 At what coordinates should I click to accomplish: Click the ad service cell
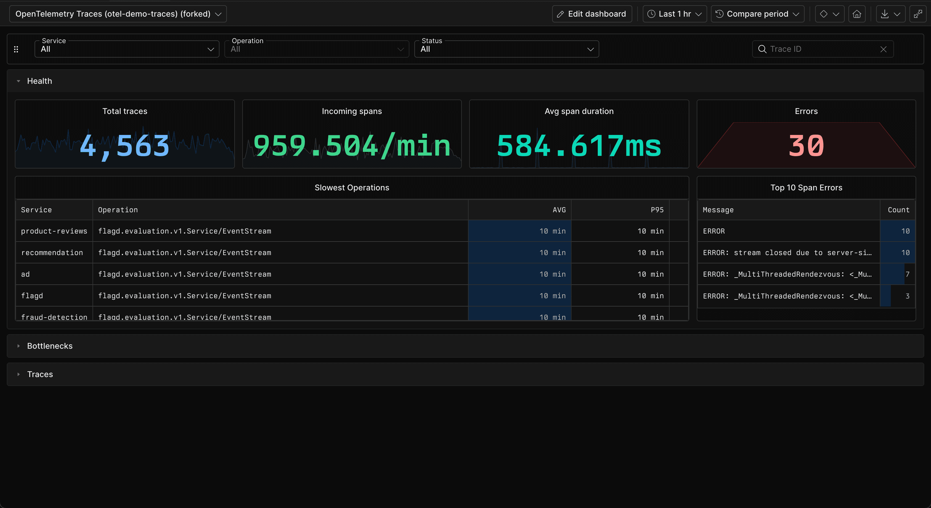[54, 274]
